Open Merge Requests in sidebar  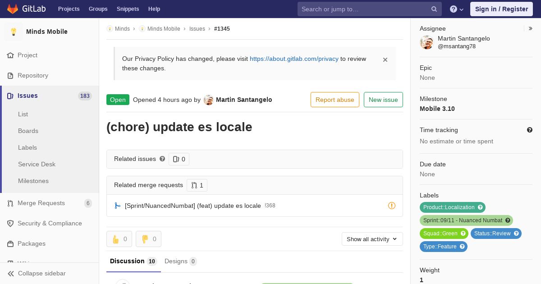41,203
